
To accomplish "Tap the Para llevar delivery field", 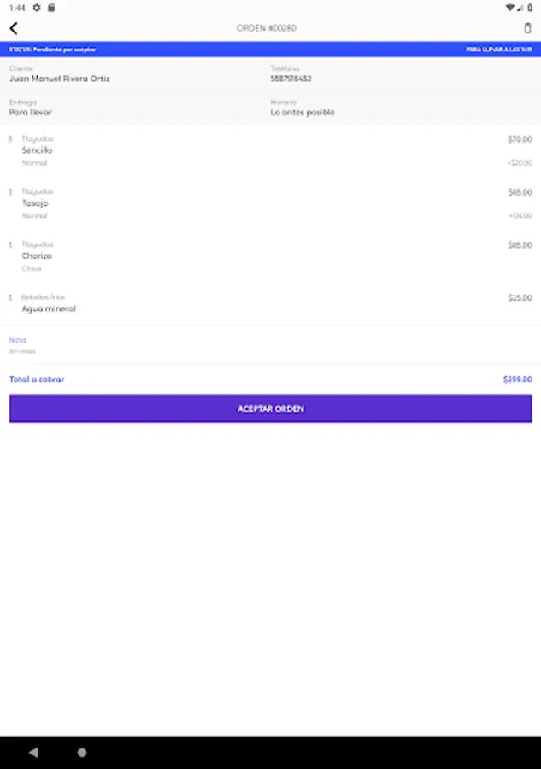I will tap(31, 112).
